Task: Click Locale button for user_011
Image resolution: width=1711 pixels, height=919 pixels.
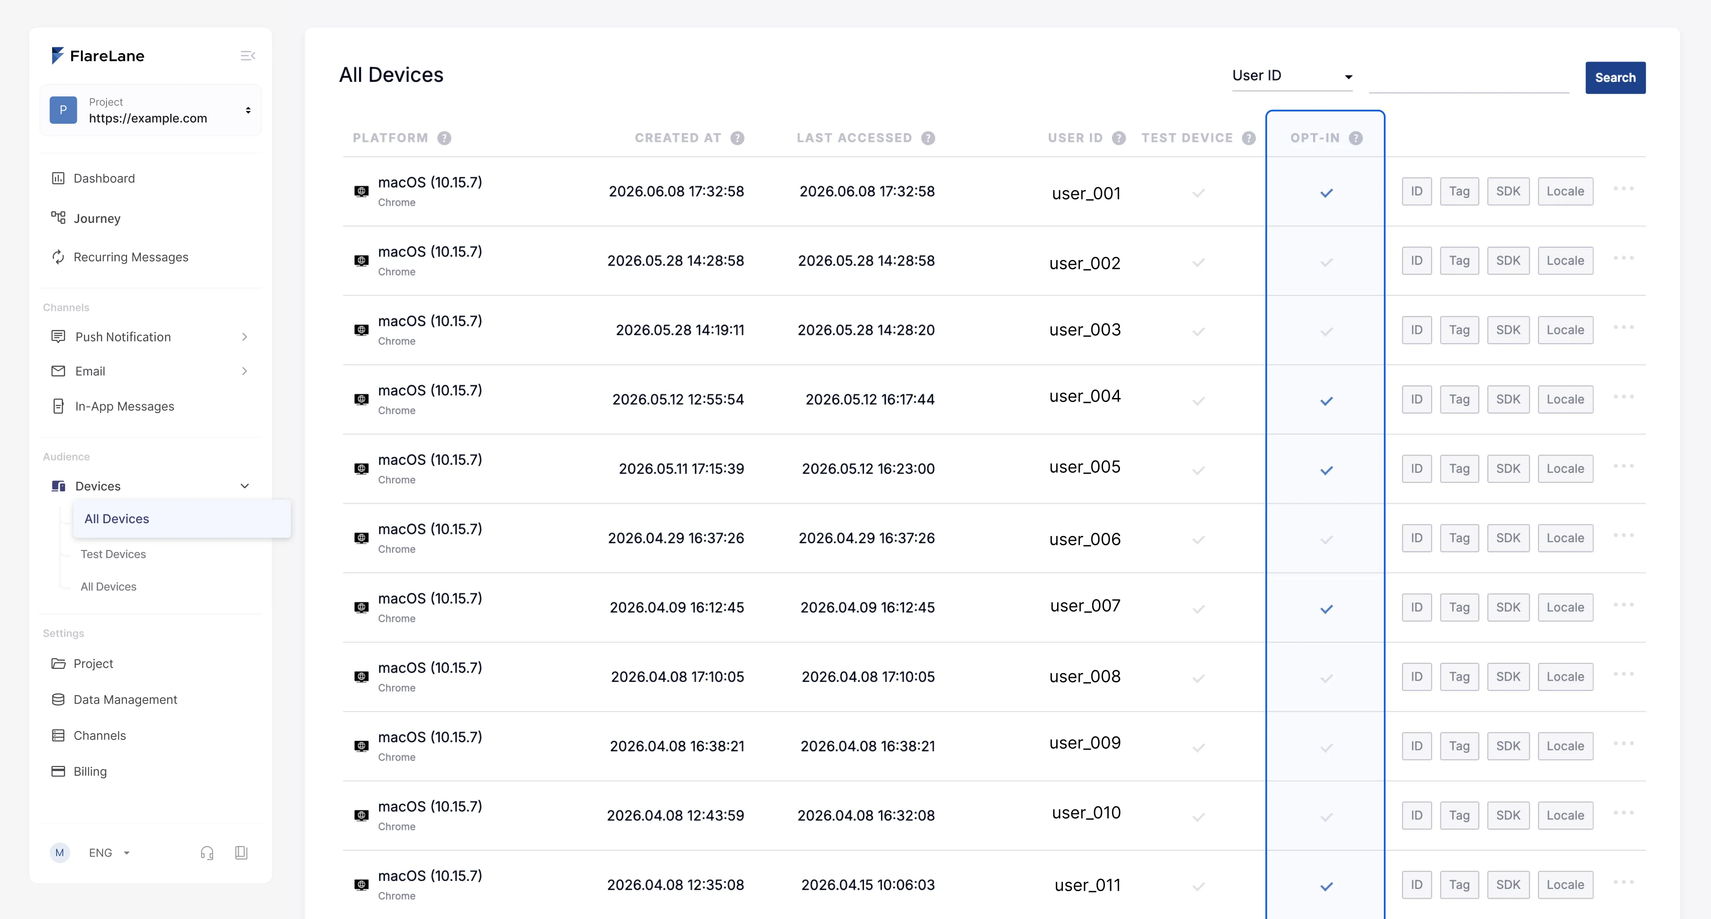Action: point(1566,885)
